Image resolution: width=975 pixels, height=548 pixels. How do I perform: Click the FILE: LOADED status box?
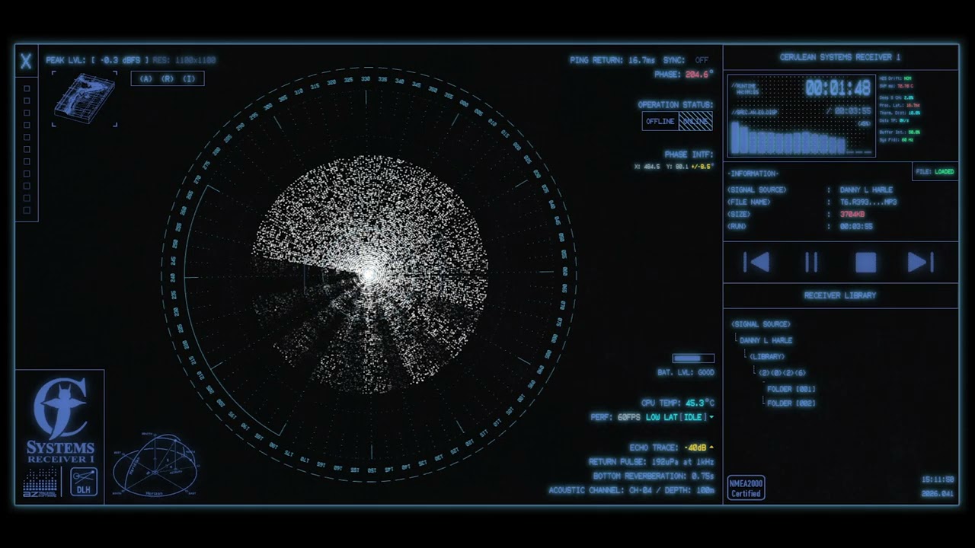pyautogui.click(x=935, y=172)
